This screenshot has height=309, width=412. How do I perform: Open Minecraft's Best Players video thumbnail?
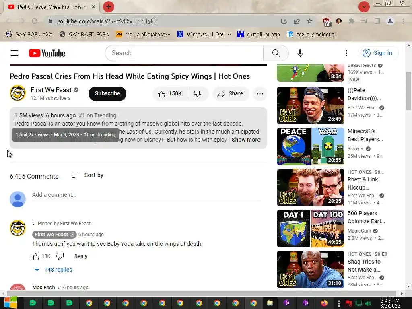click(x=310, y=146)
